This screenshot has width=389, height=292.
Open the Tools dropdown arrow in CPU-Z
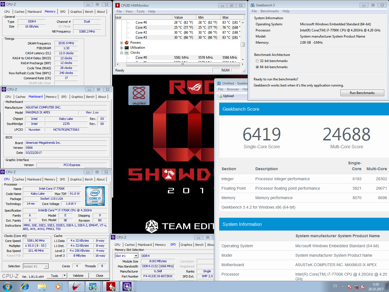[x=64, y=276]
